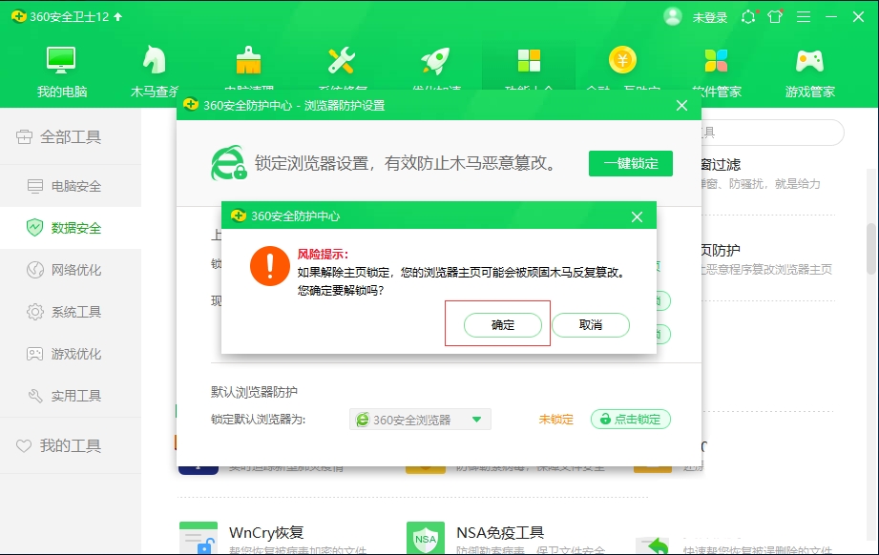879x555 pixels.
Task: Click 未锁定 status text
Action: tap(556, 420)
